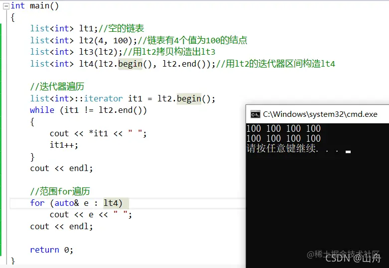Screen dimensions: 389x268
Task: Click the 'int main()' declaration line
Action: tap(34, 5)
